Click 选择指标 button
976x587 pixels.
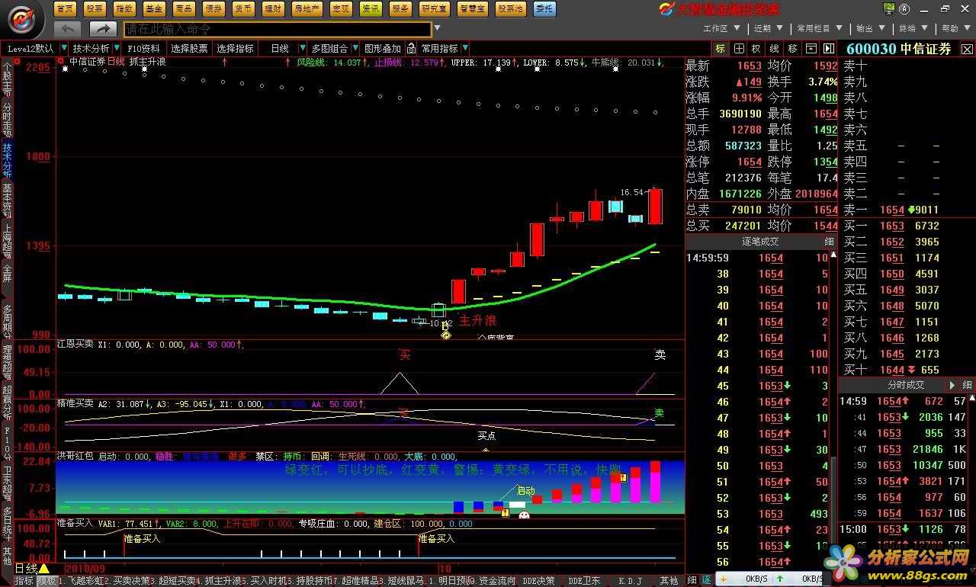point(235,48)
